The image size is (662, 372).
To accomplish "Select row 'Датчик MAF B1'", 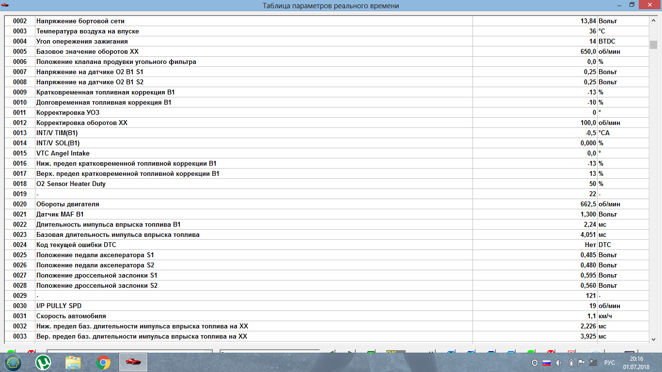I will (327, 215).
